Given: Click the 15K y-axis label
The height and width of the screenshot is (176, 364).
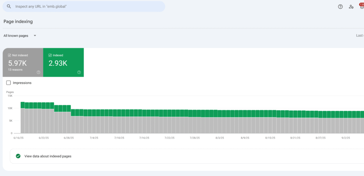Looking at the screenshot, I should [x=10, y=96].
